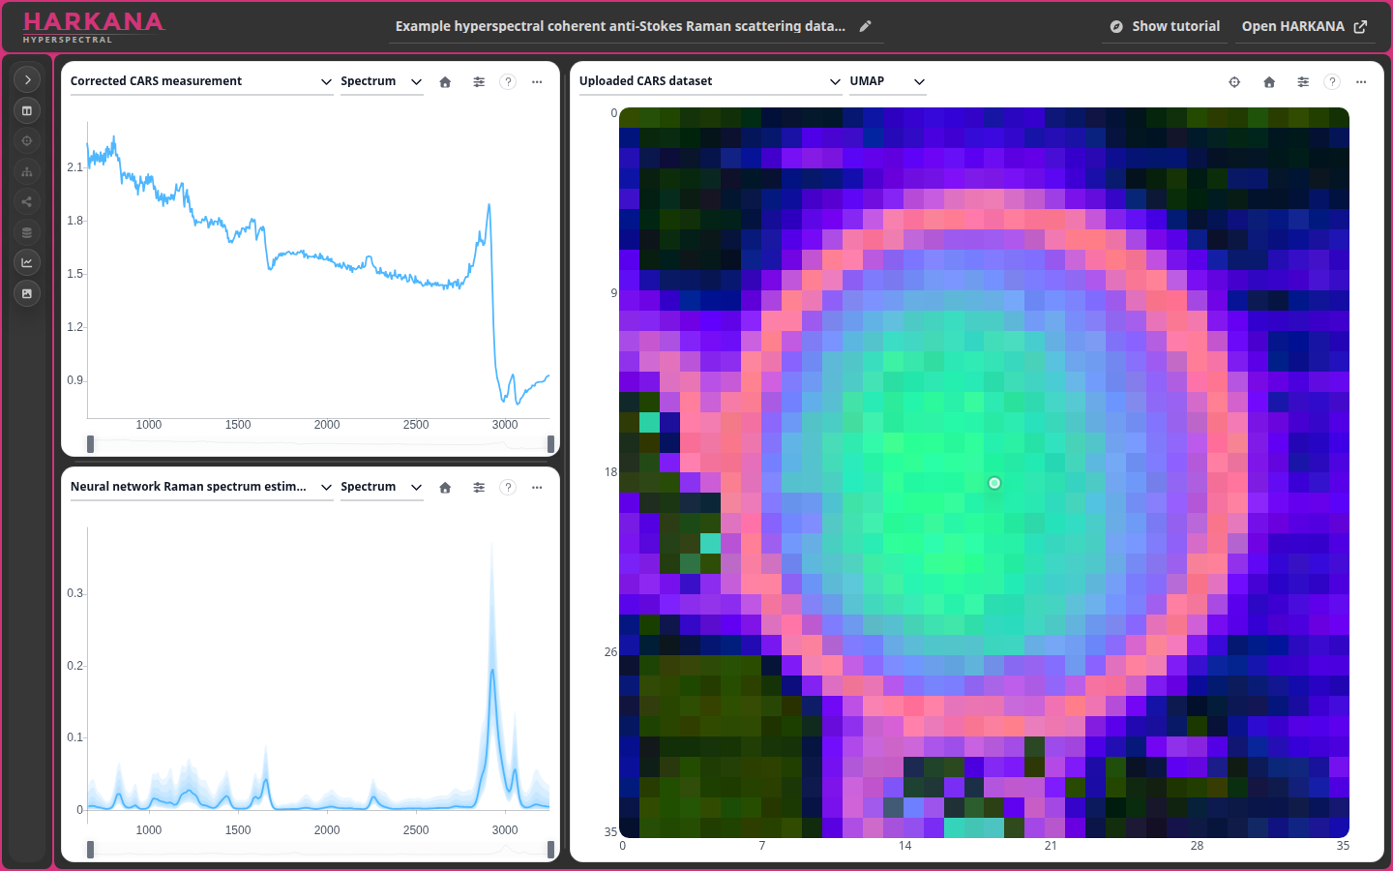Open the layout columns sidebar icon
The width and height of the screenshot is (1393, 871).
[x=27, y=110]
